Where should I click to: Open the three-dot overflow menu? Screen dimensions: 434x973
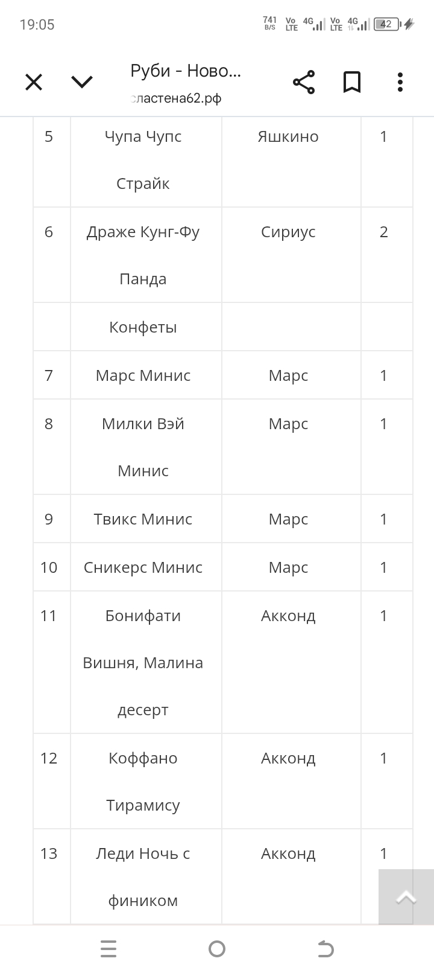pyautogui.click(x=400, y=82)
